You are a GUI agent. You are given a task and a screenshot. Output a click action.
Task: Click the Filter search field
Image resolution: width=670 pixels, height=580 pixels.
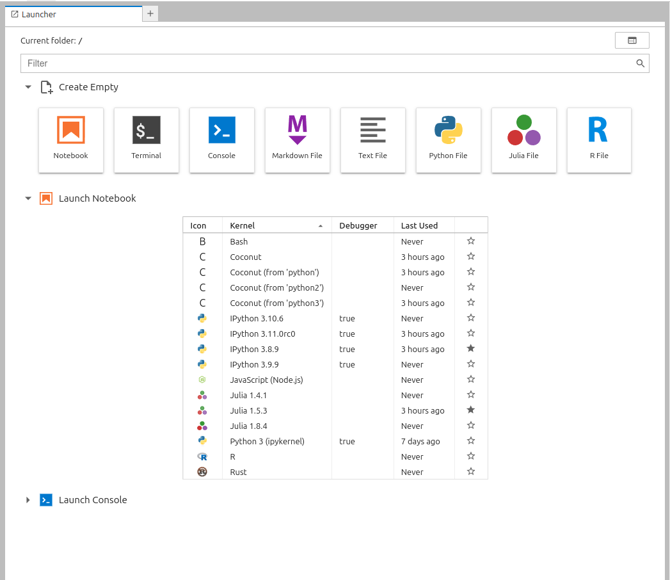(x=326, y=63)
